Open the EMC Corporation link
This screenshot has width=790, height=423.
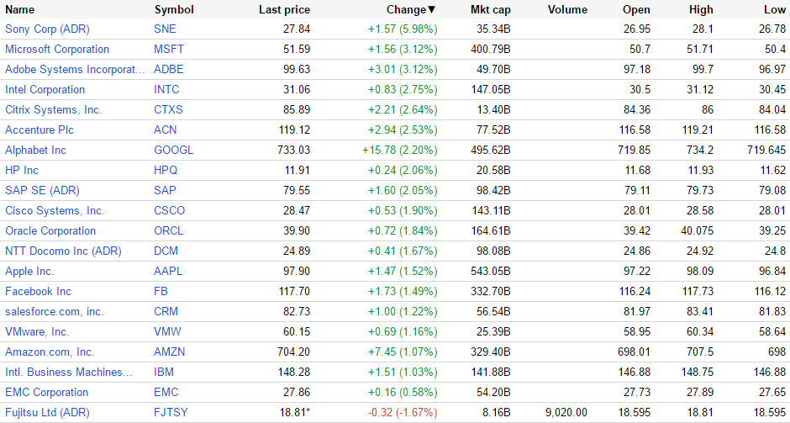pyautogui.click(x=46, y=392)
